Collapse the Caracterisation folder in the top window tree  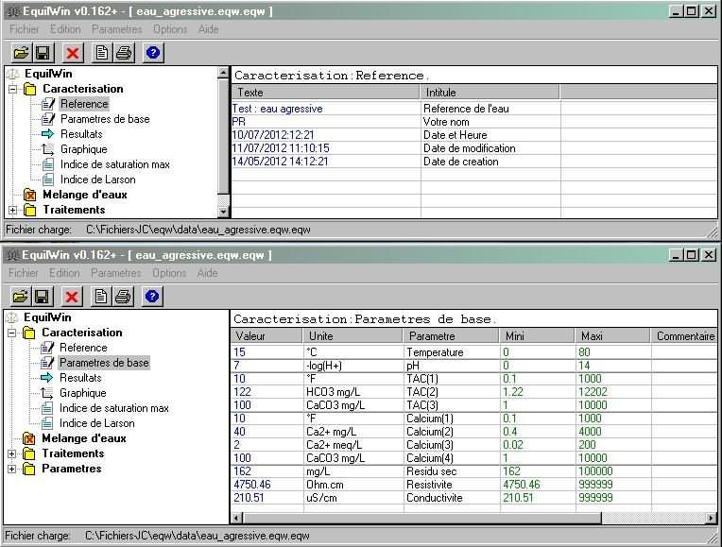(13, 89)
